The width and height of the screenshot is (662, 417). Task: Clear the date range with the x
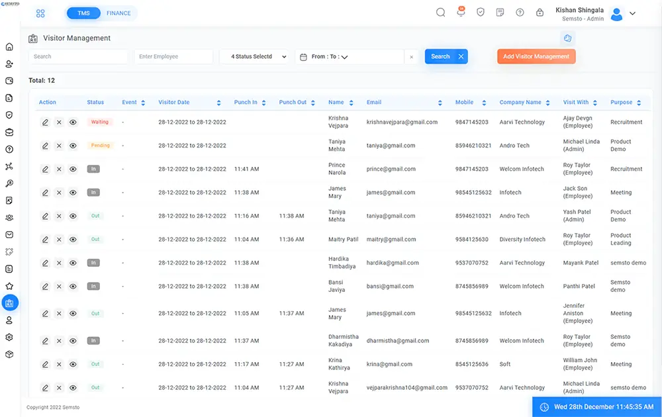412,57
